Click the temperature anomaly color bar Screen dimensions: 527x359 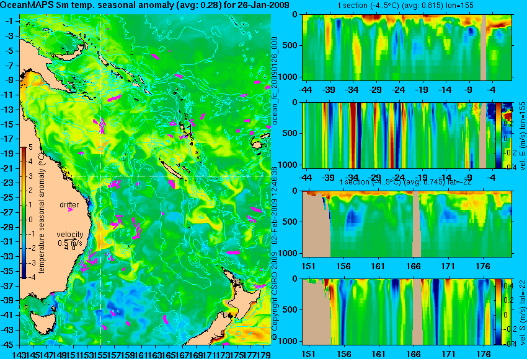pyautogui.click(x=24, y=213)
